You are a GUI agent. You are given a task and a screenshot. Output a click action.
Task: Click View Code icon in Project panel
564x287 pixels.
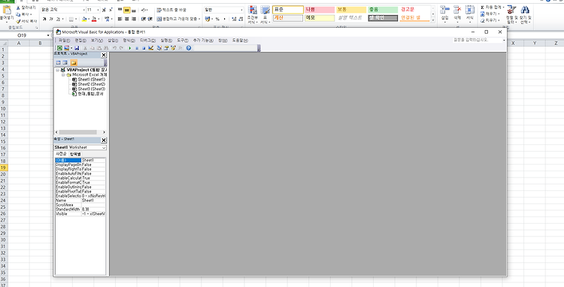pos(58,63)
